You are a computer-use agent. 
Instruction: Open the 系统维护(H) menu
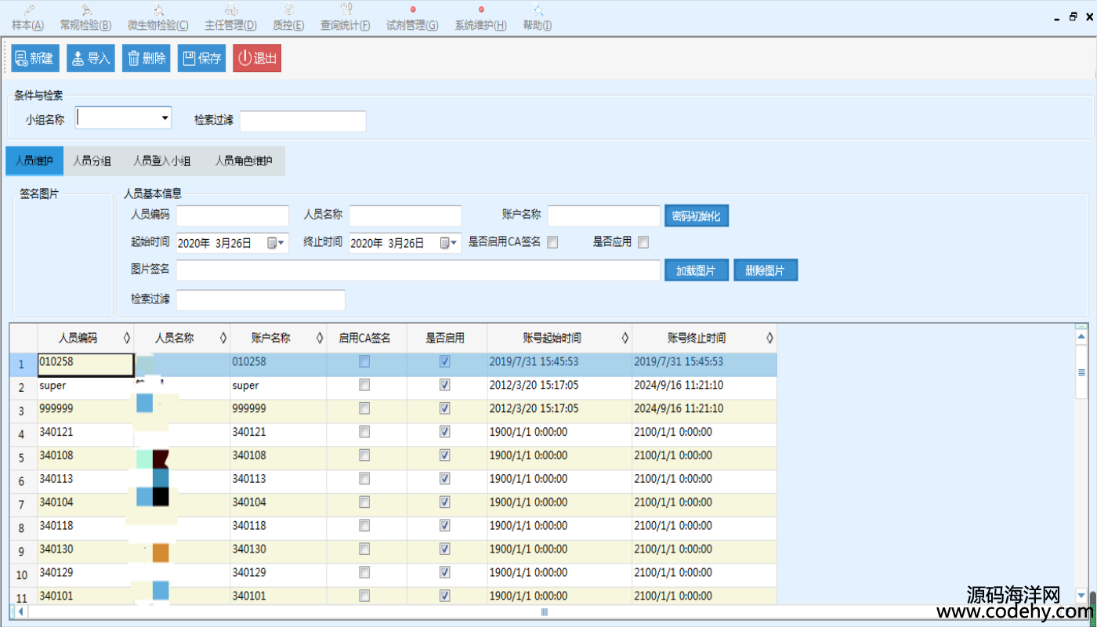coord(480,18)
